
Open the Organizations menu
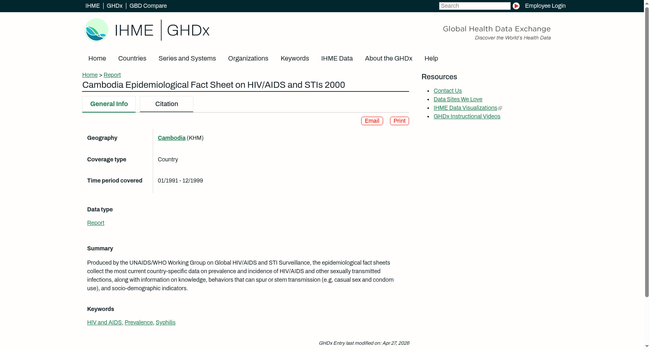click(x=248, y=59)
